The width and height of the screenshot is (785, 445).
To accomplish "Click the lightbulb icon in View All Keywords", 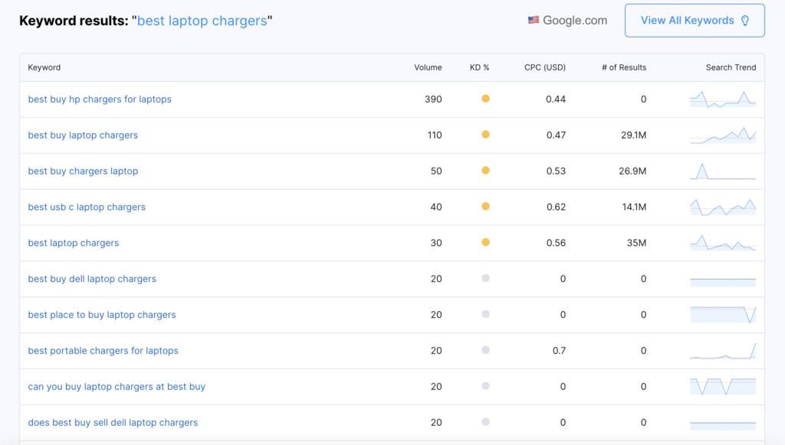I will (745, 21).
